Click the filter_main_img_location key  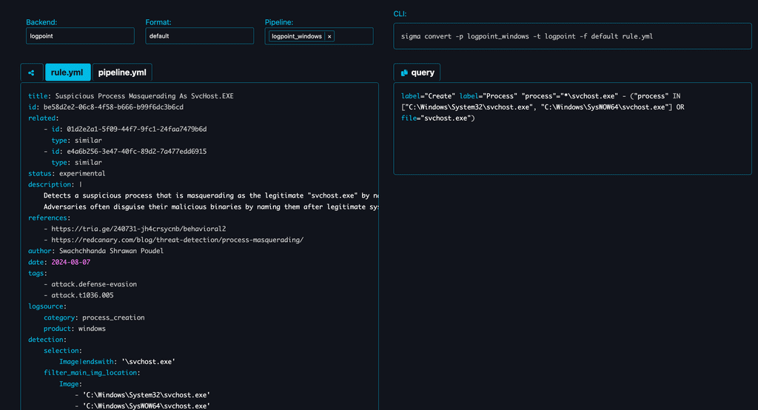pyautogui.click(x=90, y=373)
